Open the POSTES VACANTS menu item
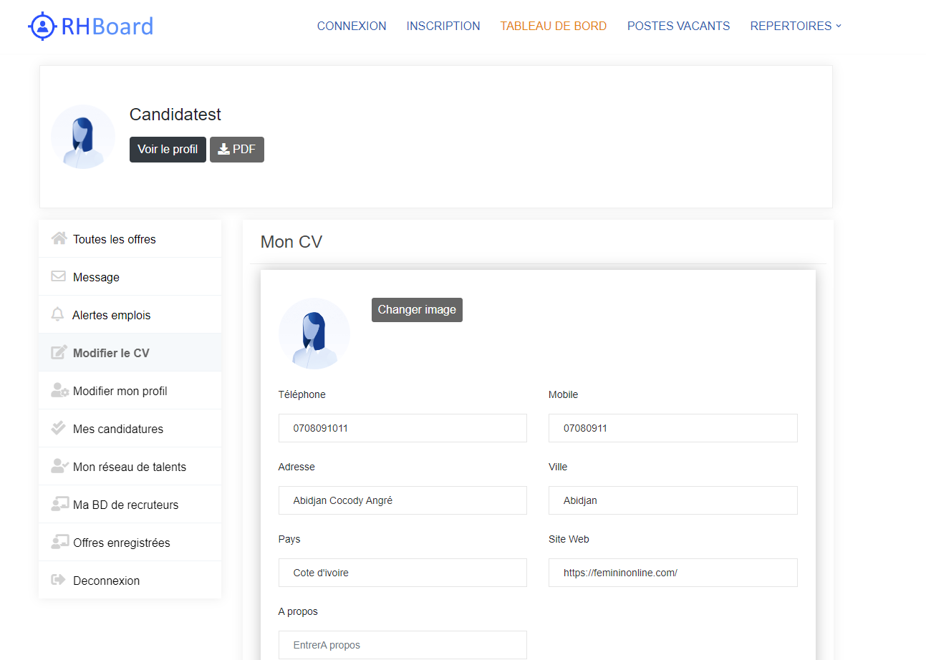This screenshot has width=926, height=660. click(678, 26)
